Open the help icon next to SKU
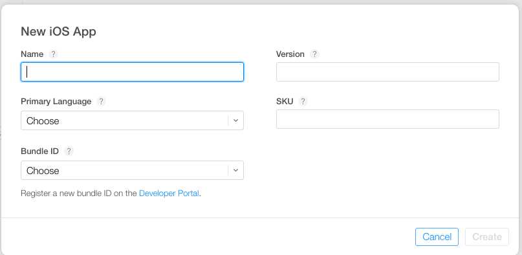Screen dimensions: 522x255 [303, 101]
